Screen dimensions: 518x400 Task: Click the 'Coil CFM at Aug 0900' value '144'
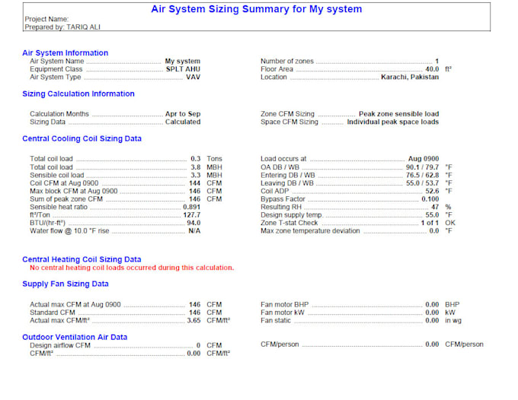pyautogui.click(x=194, y=183)
